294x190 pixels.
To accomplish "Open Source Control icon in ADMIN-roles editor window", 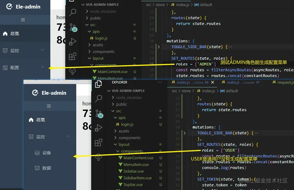I will [x=73, y=27].
